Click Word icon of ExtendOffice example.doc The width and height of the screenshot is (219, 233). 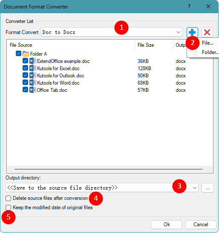(x=32, y=61)
